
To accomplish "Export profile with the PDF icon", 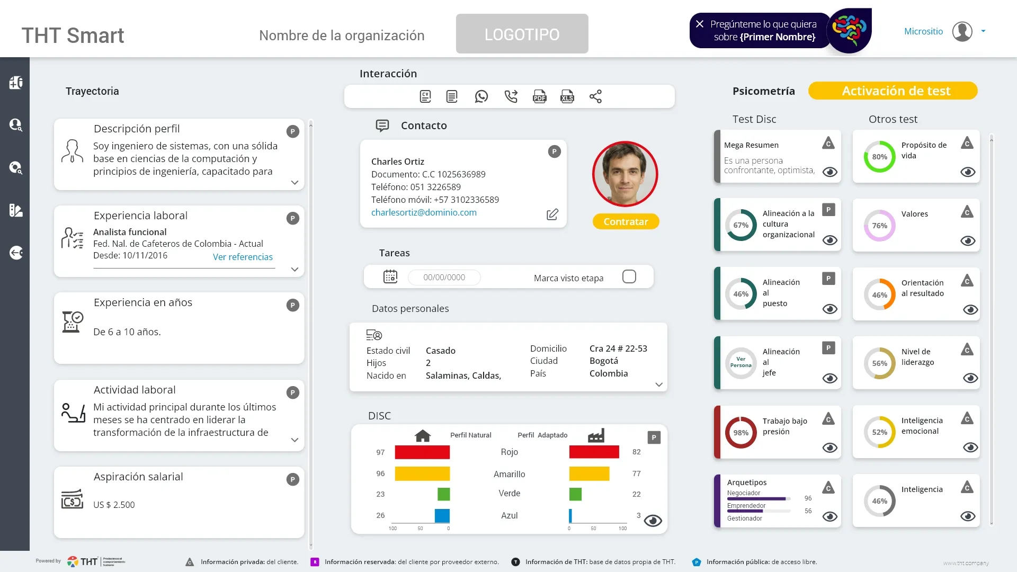I will pos(539,96).
